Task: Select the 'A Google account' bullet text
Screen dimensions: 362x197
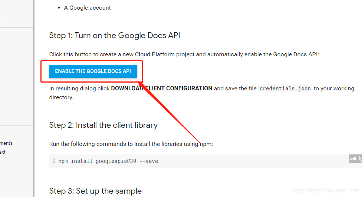Action: 87,8
